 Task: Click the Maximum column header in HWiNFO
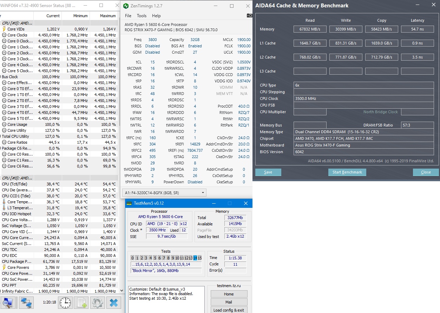point(104,16)
